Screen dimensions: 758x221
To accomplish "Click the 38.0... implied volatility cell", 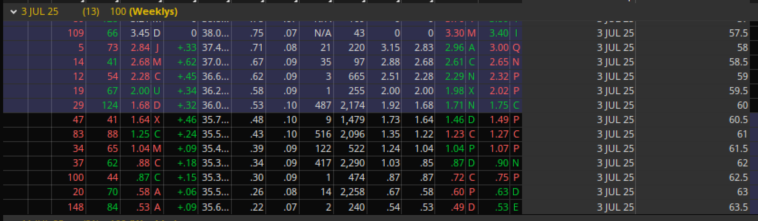I will 215,33.
